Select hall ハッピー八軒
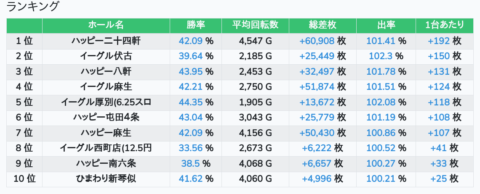Viewport: 480px width, 194px height. 106,71
